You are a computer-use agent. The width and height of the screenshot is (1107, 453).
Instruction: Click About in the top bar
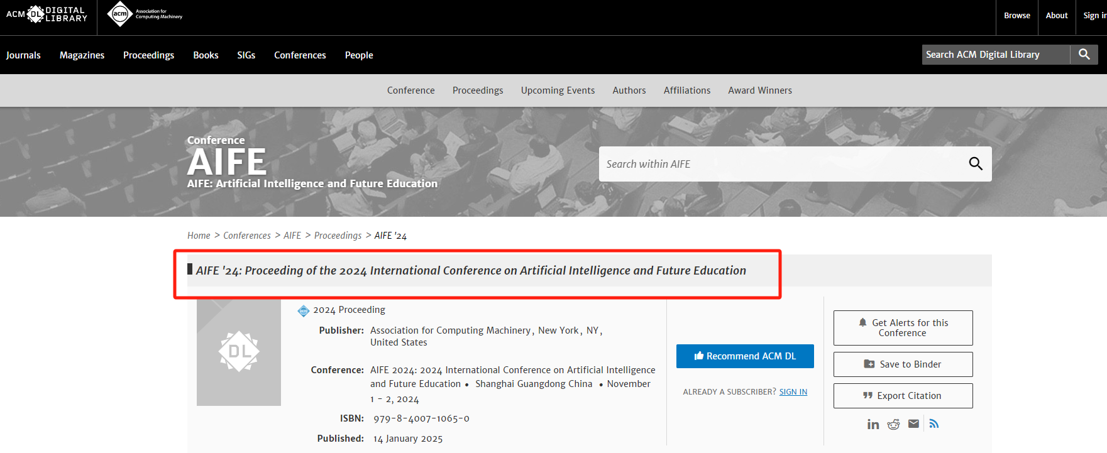point(1056,15)
